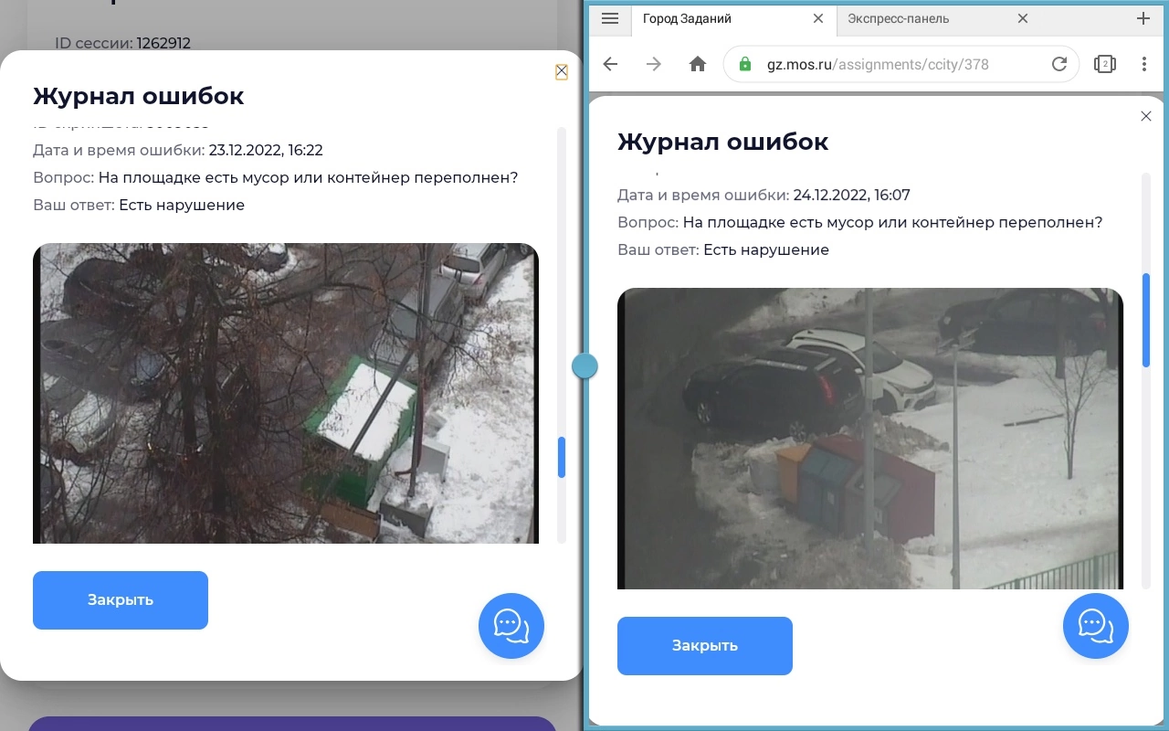1169x731 pixels.
Task: Select the question text in left dialog
Action: (x=308, y=178)
